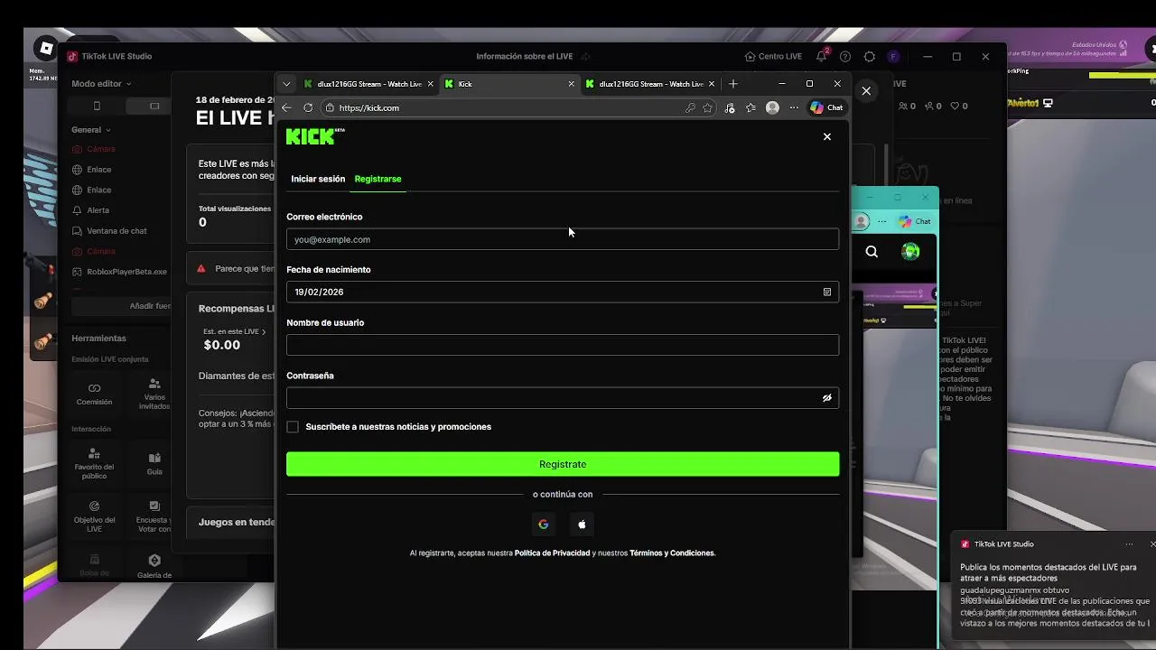Screen dimensions: 1156x650
Task: Open notification options three-dot menu
Action: click(x=1129, y=544)
